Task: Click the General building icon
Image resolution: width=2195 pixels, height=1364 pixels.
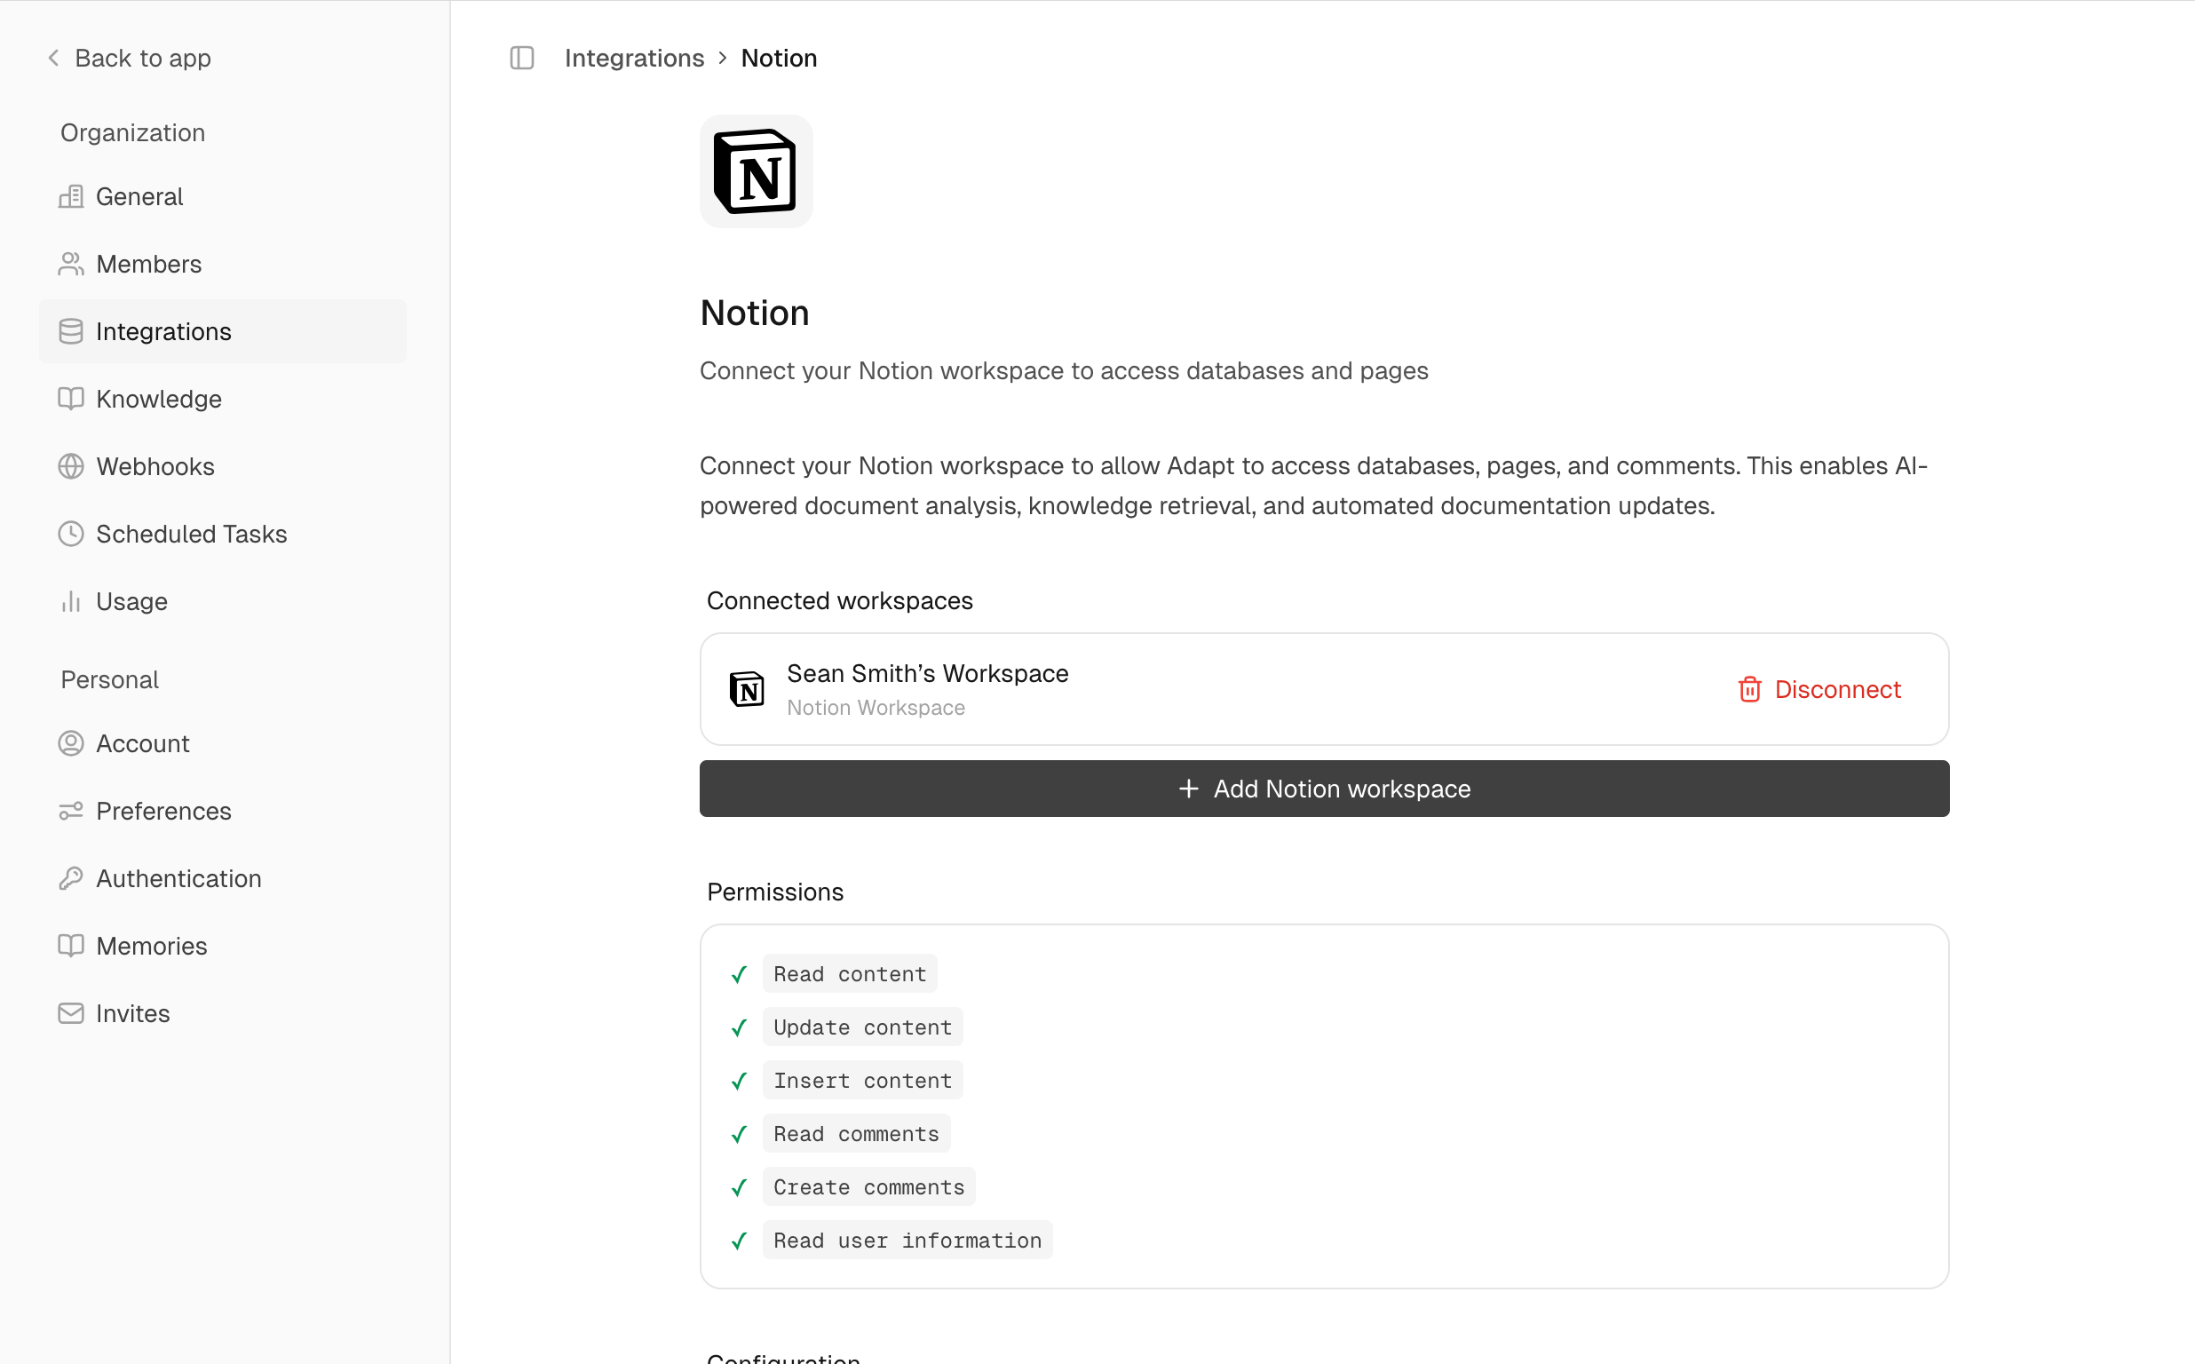Action: pyautogui.click(x=71, y=196)
